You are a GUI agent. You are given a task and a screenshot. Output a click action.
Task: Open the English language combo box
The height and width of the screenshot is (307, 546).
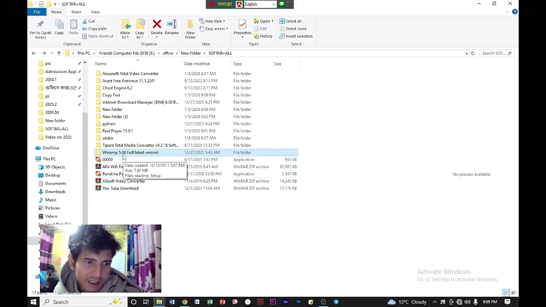[260, 4]
